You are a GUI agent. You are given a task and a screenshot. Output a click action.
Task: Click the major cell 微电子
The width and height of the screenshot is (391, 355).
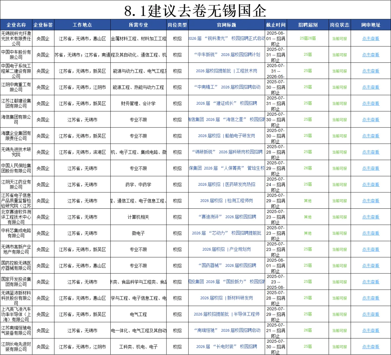click(x=139, y=233)
